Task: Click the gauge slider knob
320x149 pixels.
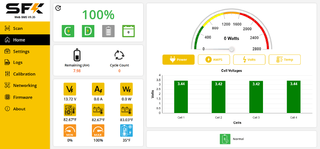Action: [x=231, y=49]
